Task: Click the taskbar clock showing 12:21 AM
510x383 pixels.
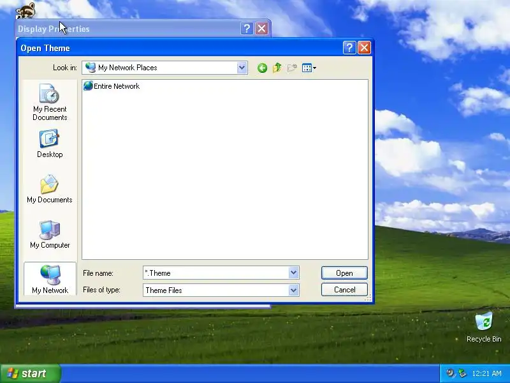Action: coord(486,373)
